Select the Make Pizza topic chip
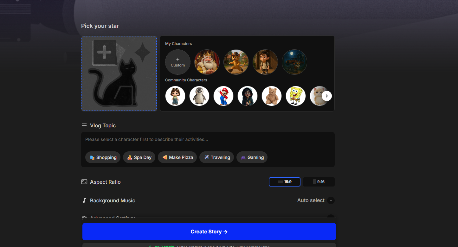 [177, 157]
